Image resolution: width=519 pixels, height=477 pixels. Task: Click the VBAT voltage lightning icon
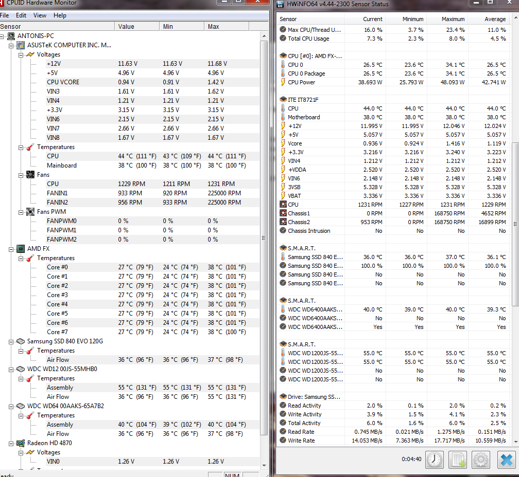point(283,195)
